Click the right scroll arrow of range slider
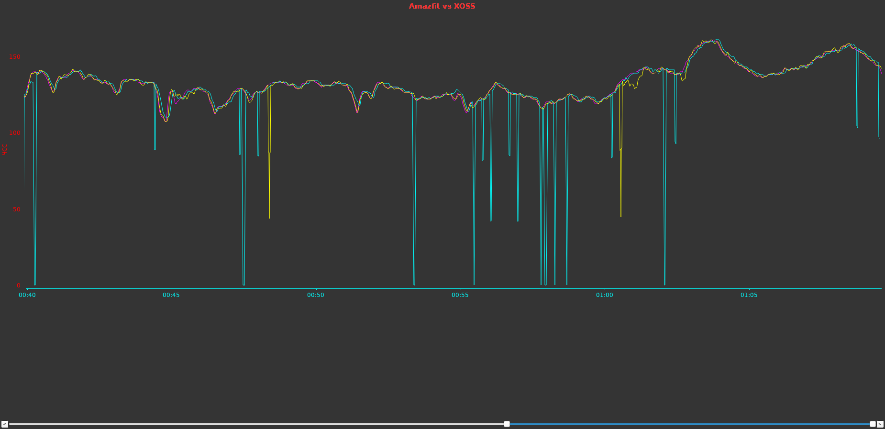This screenshot has width=885, height=429. (880, 424)
